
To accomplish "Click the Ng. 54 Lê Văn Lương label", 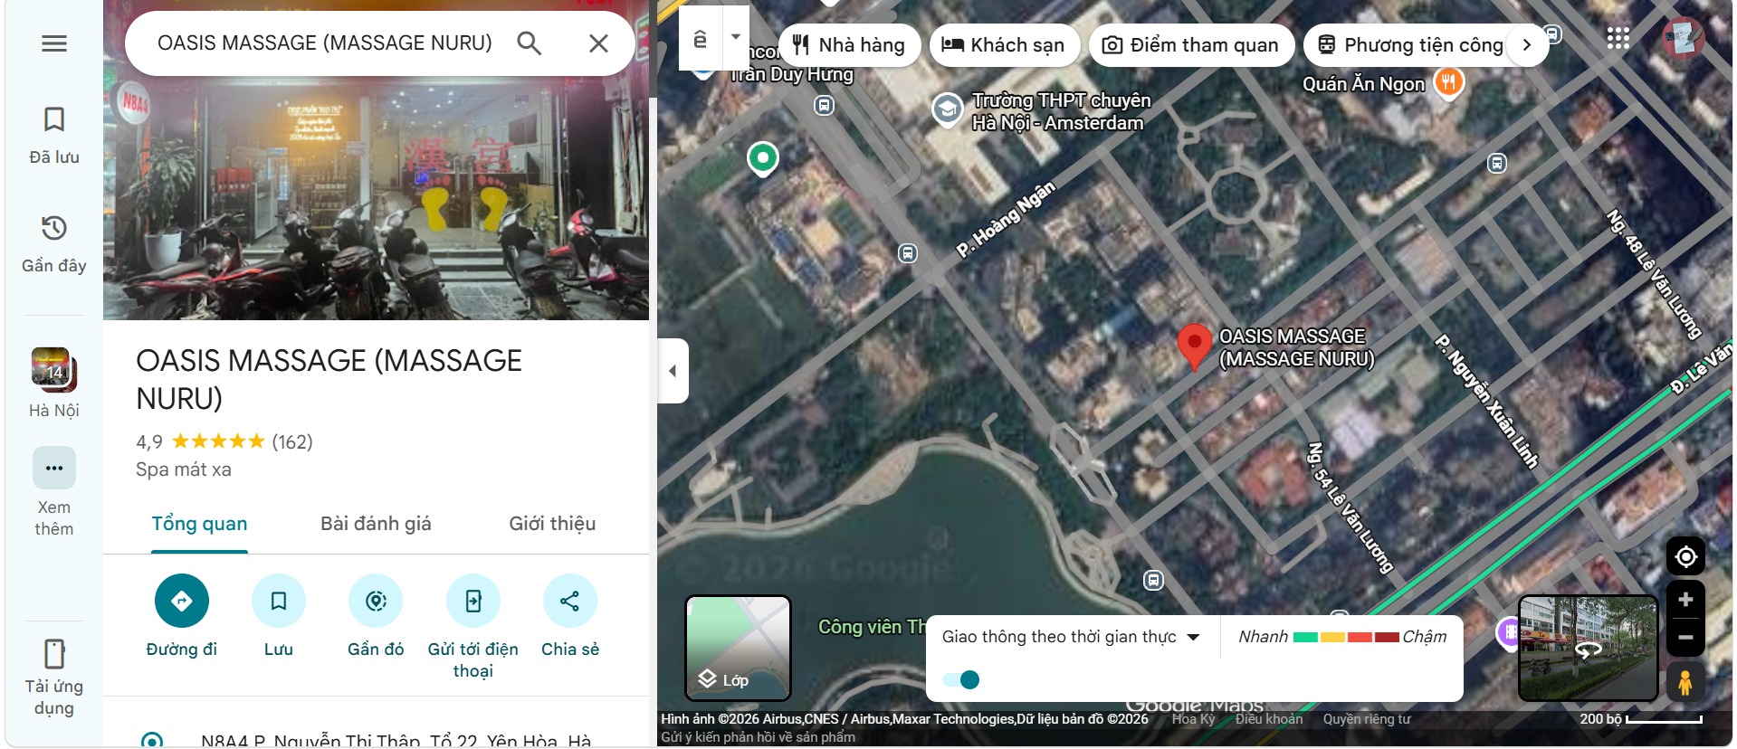I will [1350, 507].
